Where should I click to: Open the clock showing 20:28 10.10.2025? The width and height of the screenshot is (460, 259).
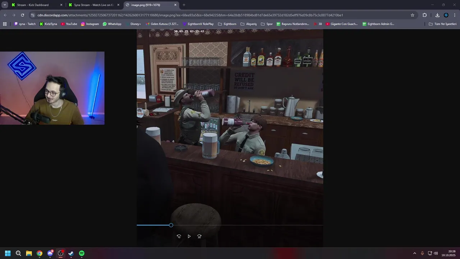tap(449, 253)
